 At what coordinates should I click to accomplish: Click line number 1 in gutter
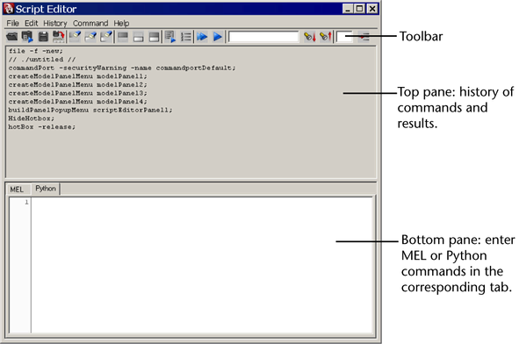click(x=26, y=202)
